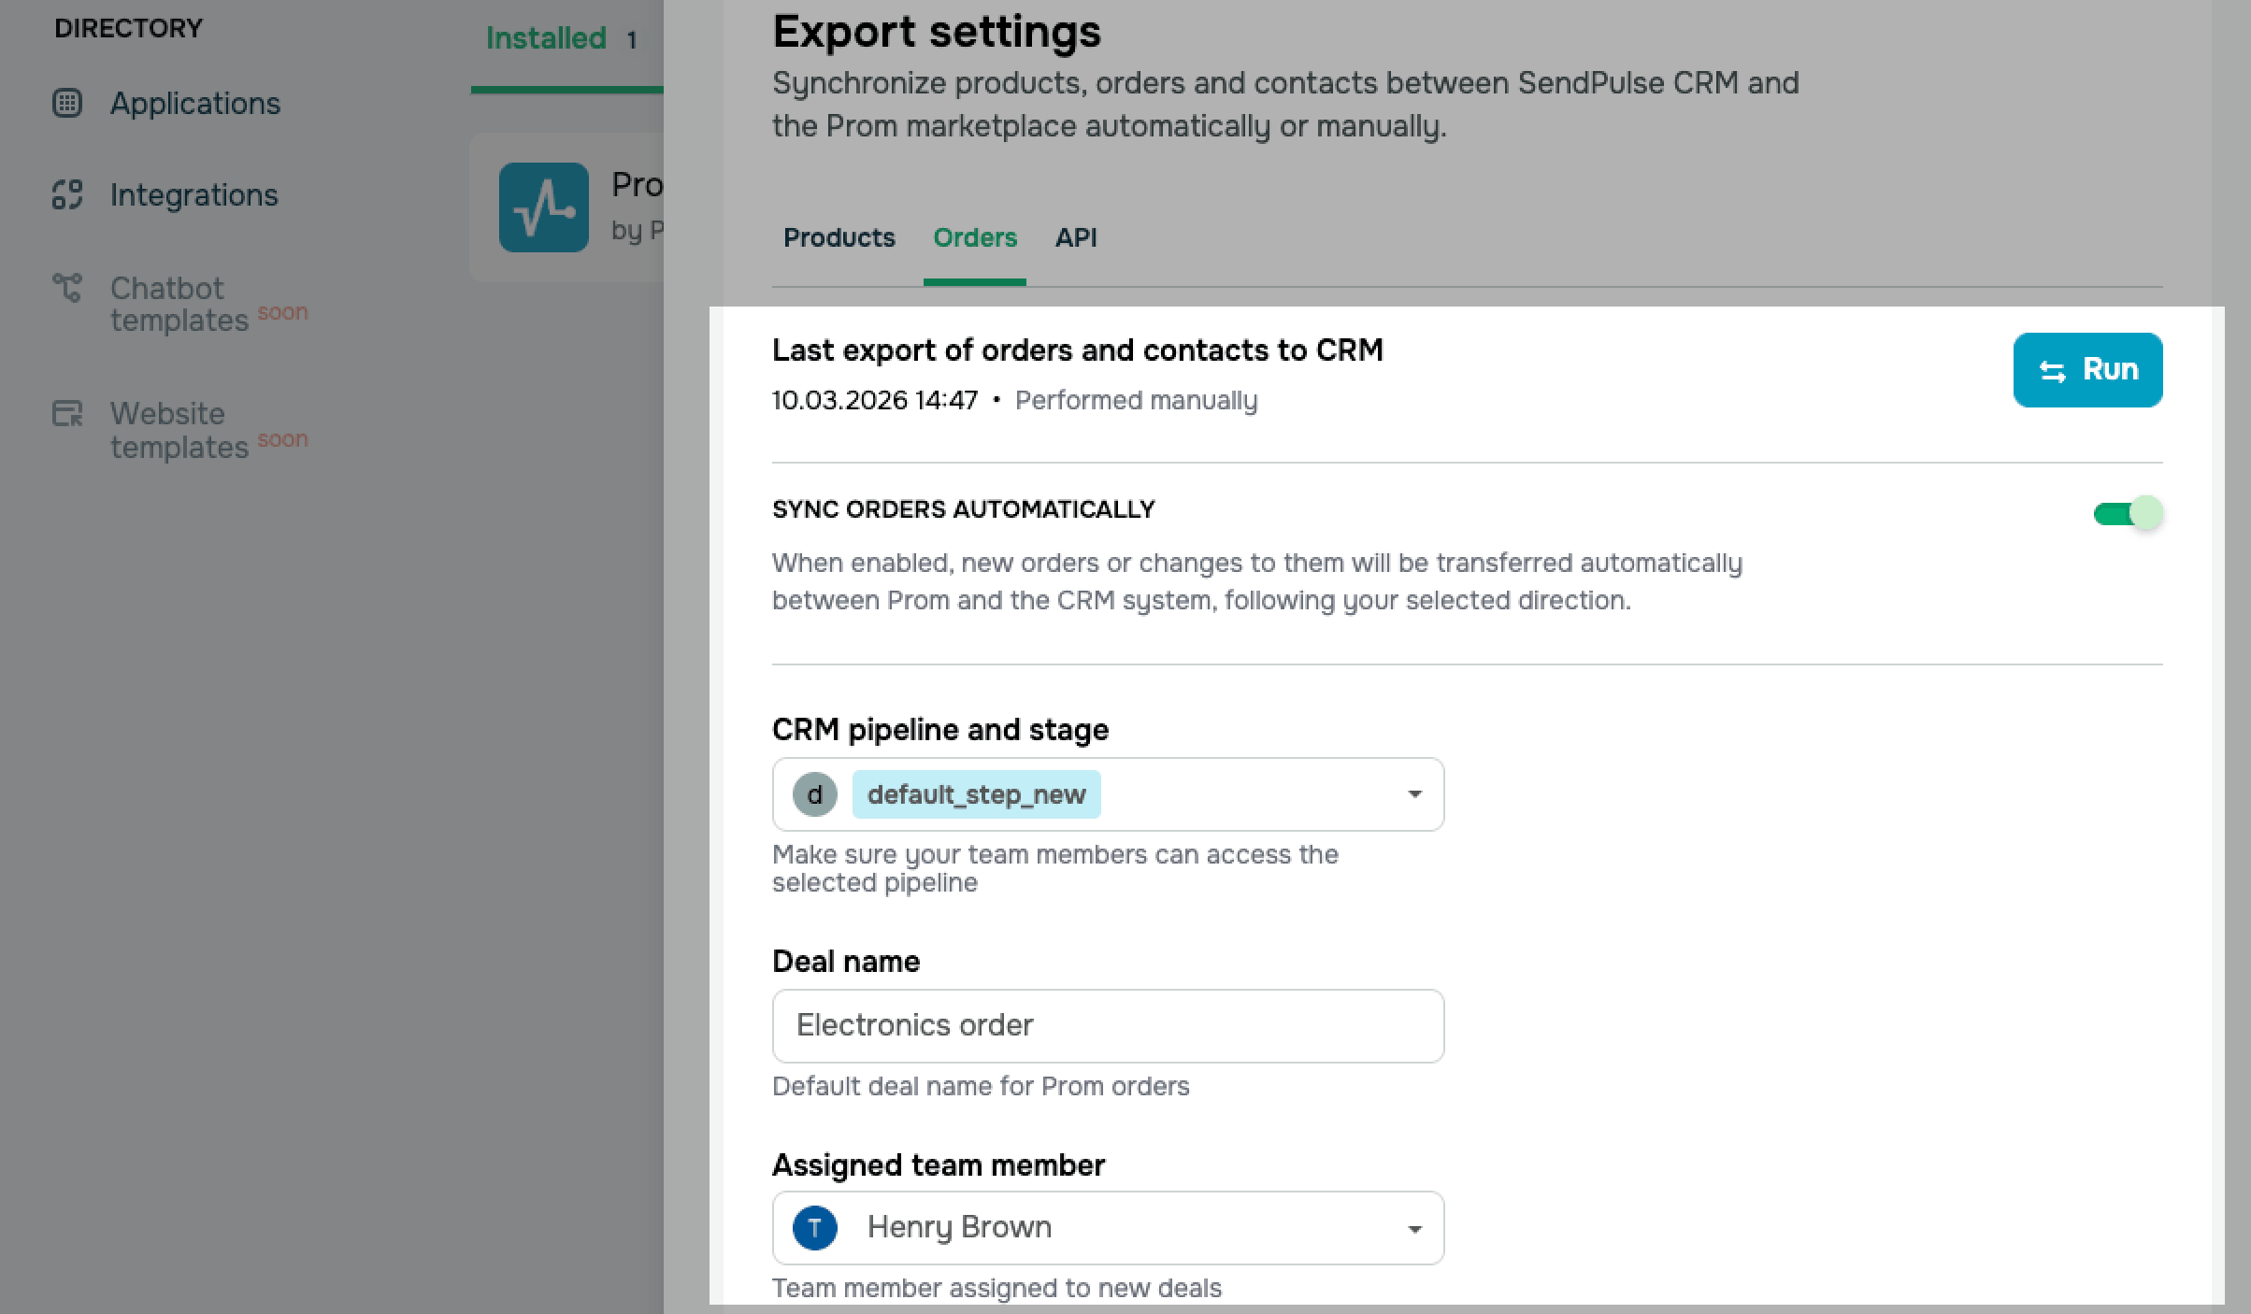Select the default_step_new stage tag
2251x1314 pixels.
(976, 794)
